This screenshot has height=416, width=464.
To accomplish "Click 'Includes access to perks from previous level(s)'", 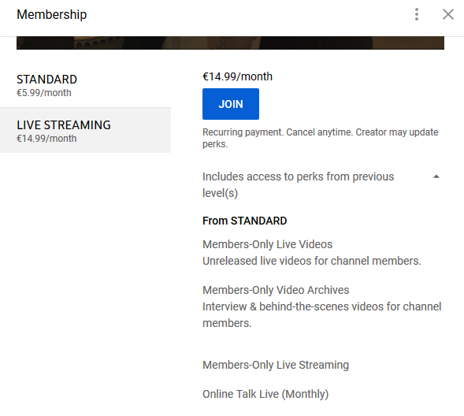I will (298, 184).
